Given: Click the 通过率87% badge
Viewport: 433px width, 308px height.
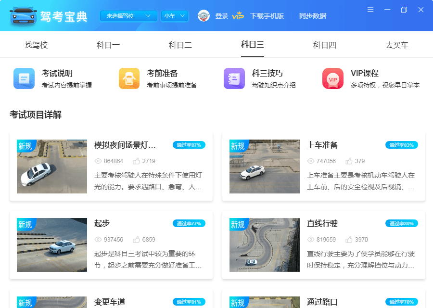Looking at the screenshot, I should 189,145.
